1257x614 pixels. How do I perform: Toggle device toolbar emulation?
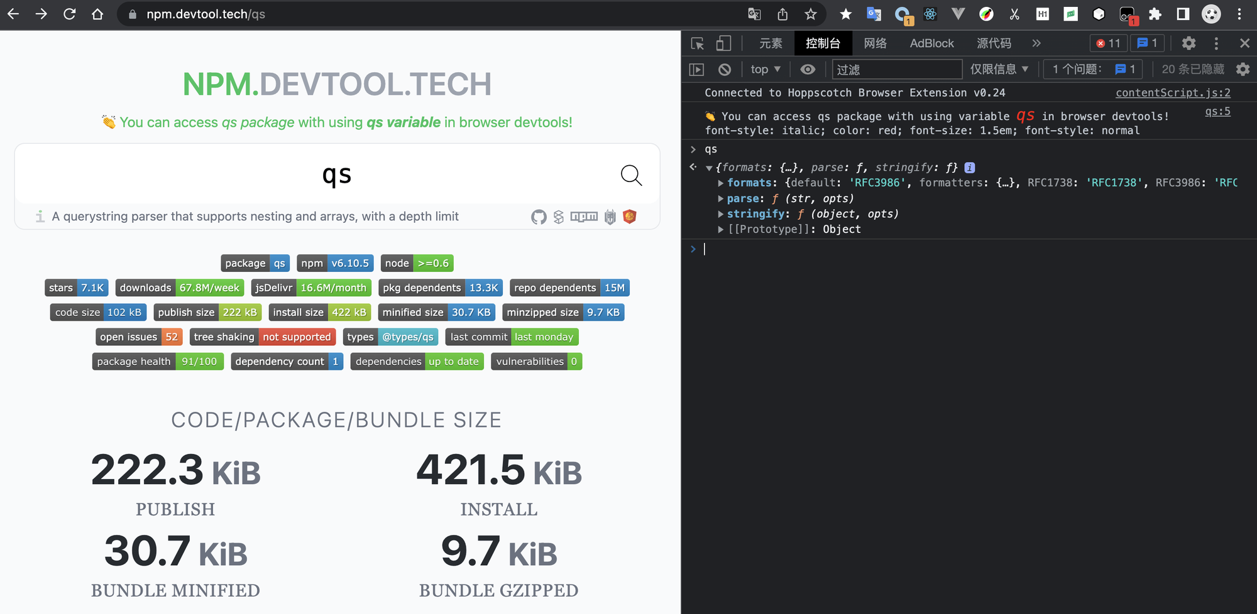point(724,43)
